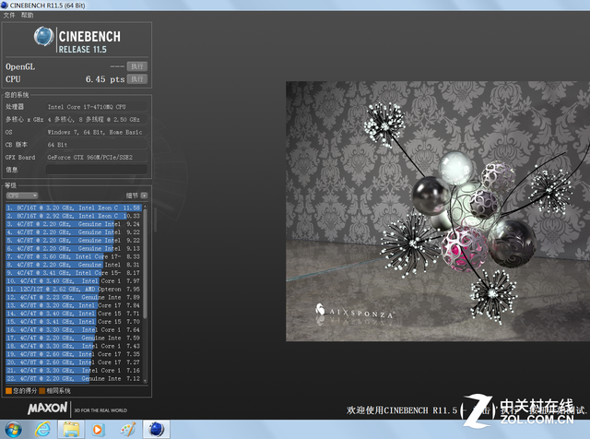
Task: Click the brown 相同系统 legend swatch
Action: [42, 391]
